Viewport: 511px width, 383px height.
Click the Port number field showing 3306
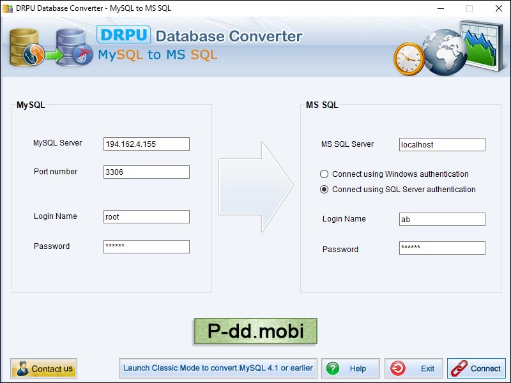pyautogui.click(x=146, y=172)
